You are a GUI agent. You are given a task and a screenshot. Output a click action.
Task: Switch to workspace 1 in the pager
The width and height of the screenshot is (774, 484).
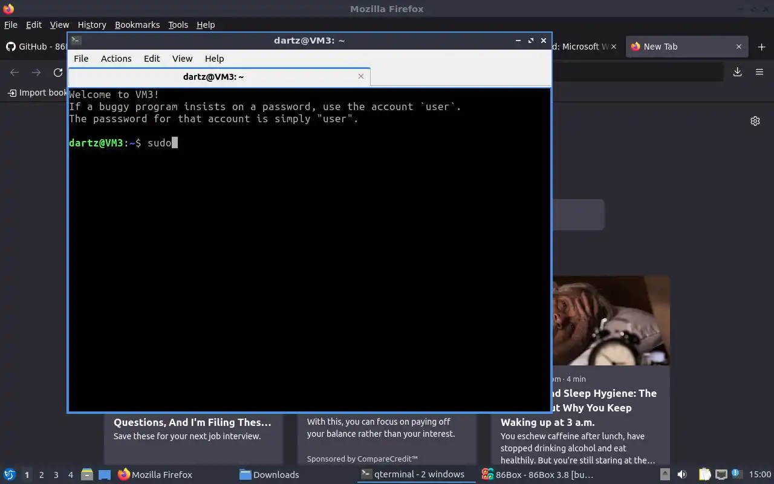click(x=27, y=475)
